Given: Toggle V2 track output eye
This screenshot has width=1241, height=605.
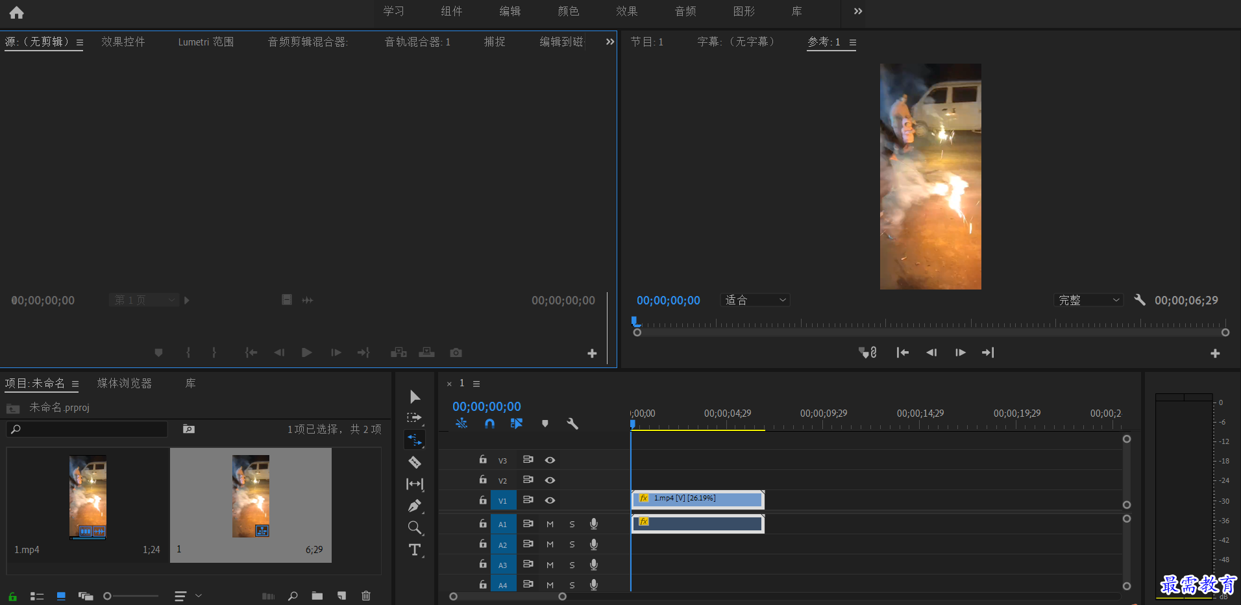Looking at the screenshot, I should click(x=550, y=480).
